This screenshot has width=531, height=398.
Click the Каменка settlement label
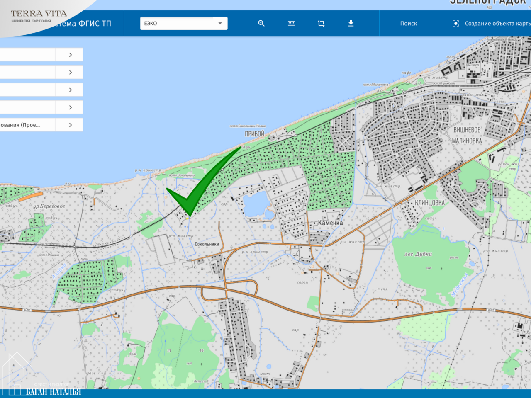tap(331, 223)
